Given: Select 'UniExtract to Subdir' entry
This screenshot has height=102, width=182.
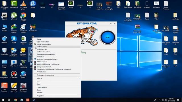Looking at the screenshot, I should (x=44, y=52).
